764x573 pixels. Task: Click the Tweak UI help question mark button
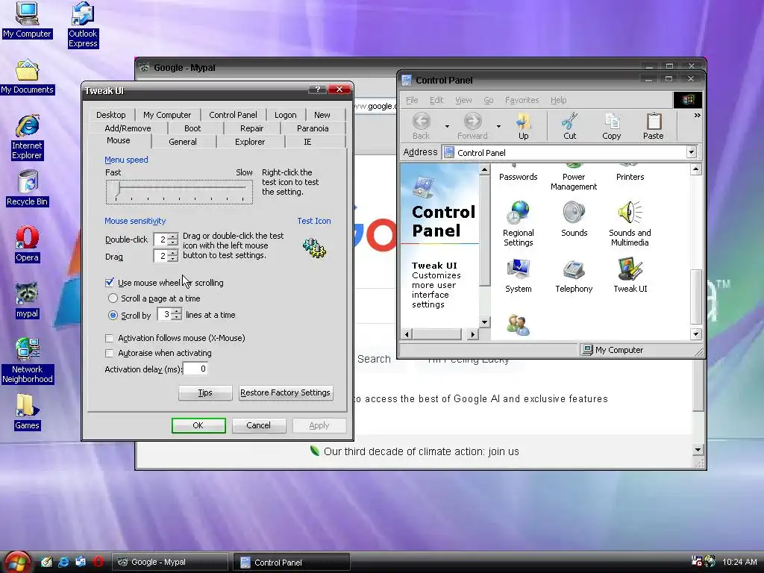[x=317, y=90]
